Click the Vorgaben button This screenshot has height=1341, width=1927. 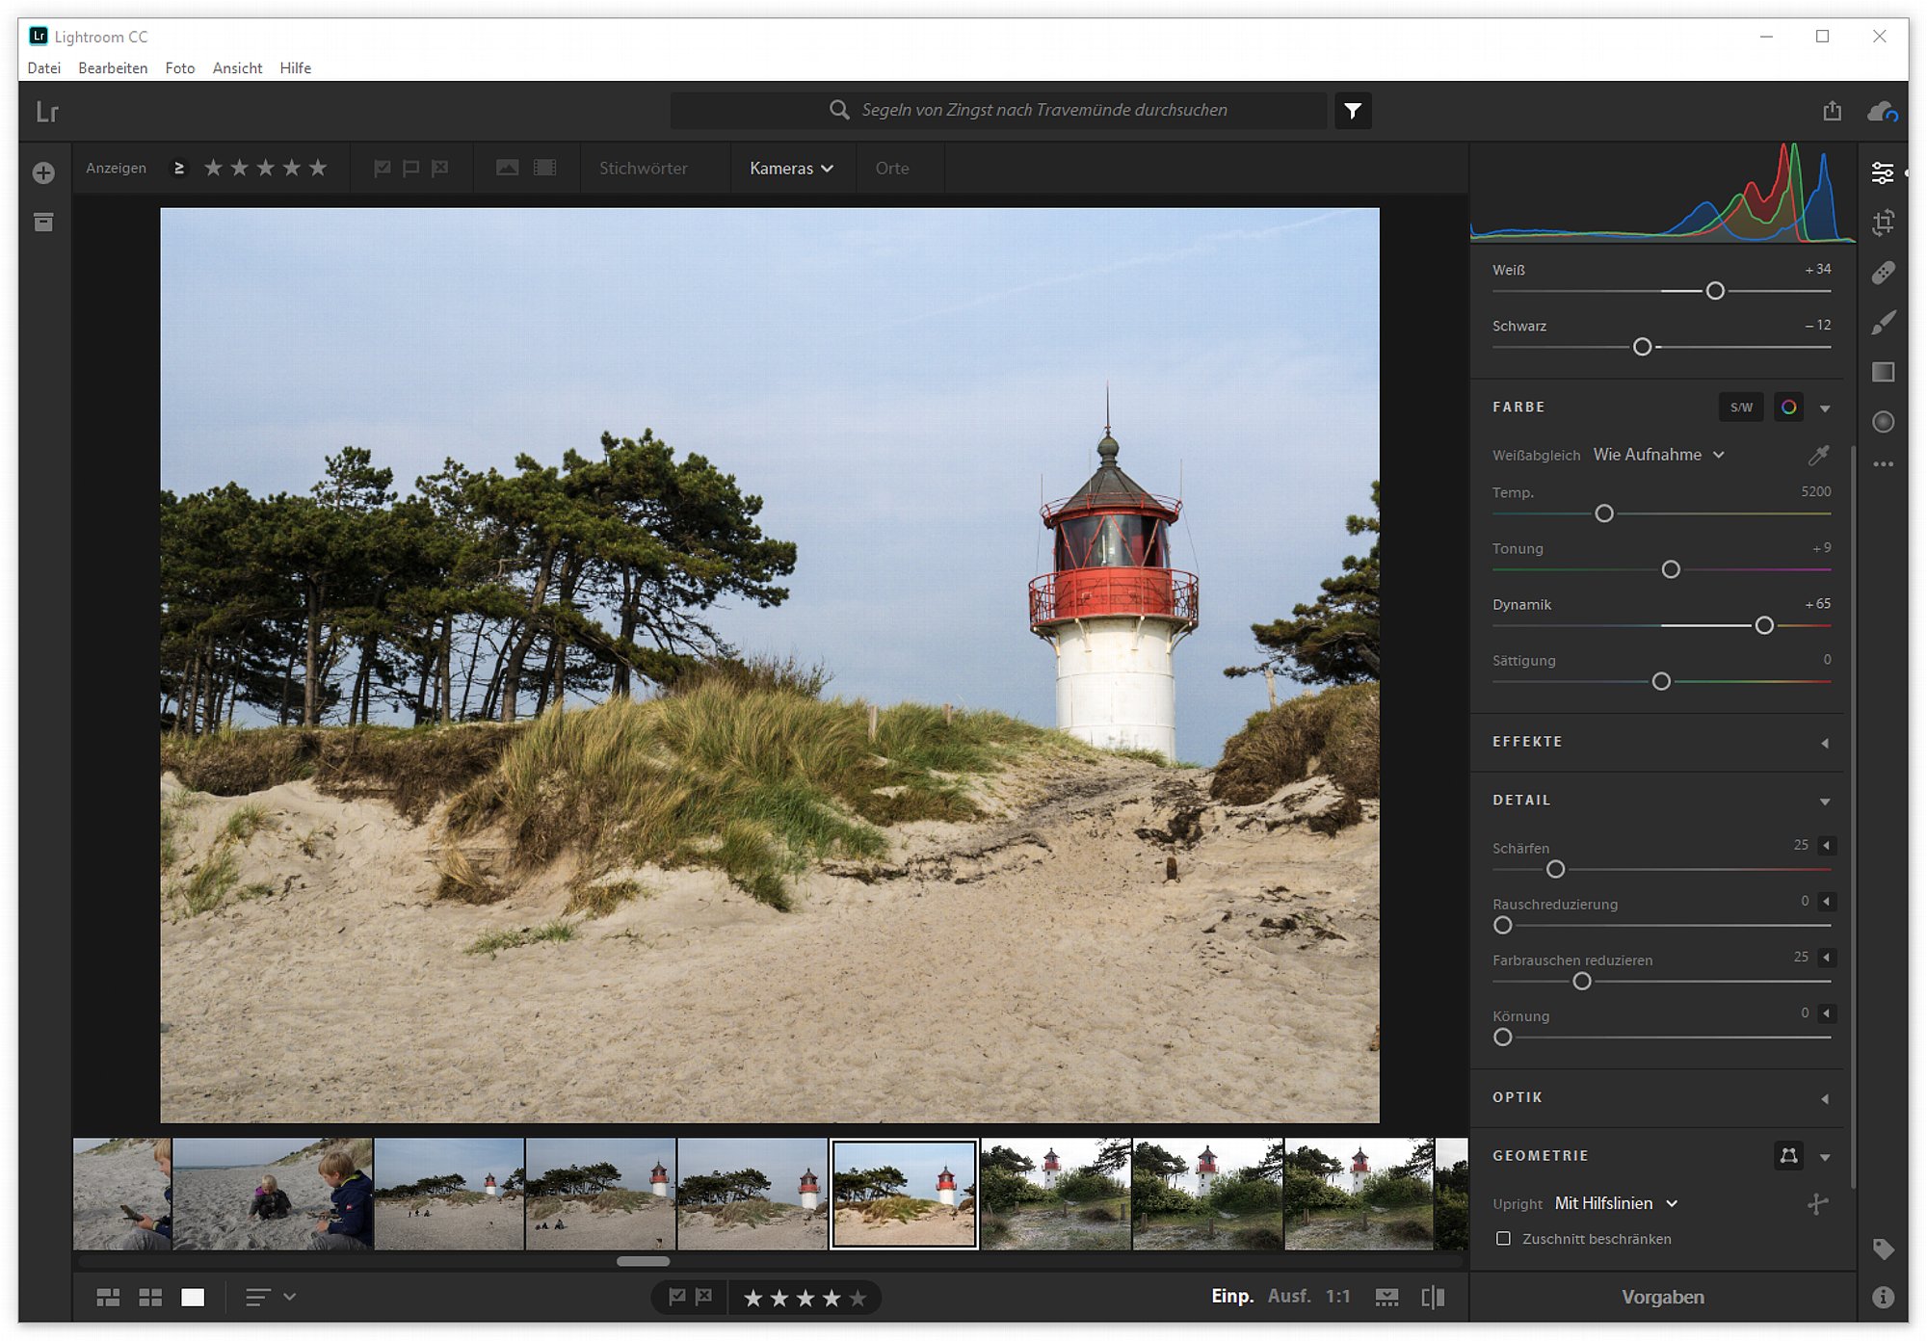1662,1297
